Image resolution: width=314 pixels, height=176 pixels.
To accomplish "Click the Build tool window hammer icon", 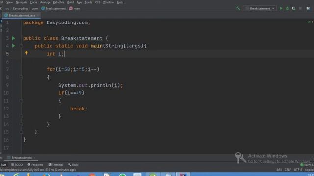I will click(x=70, y=165).
